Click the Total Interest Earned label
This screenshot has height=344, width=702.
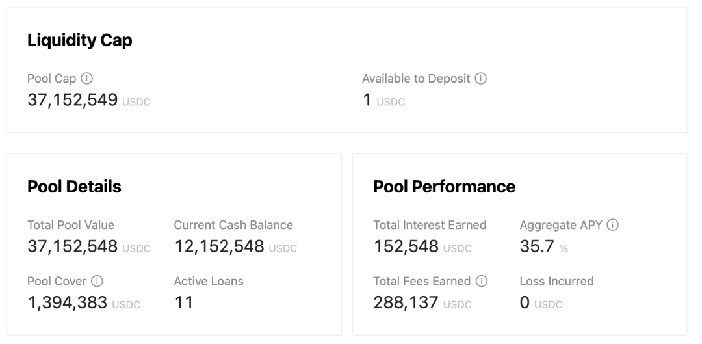[x=430, y=225]
